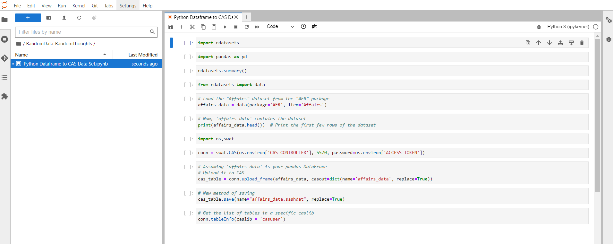The height and width of the screenshot is (244, 613).
Task: Restart the kernel from the toolbar
Action: [x=247, y=27]
